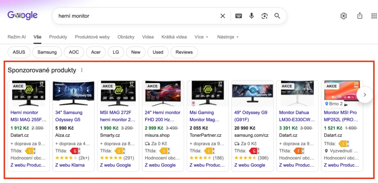Click Samsung Odyssey G5 monitor thumbnail

73,93
